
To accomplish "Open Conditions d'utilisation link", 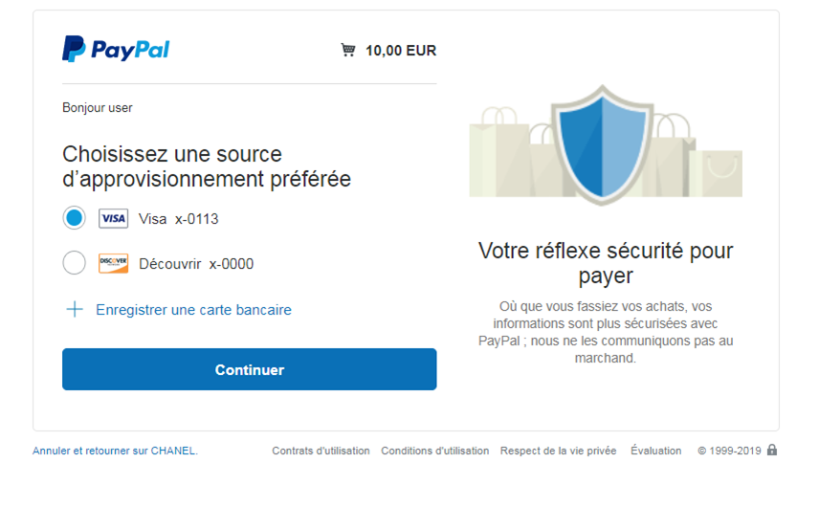I will tap(434, 451).
